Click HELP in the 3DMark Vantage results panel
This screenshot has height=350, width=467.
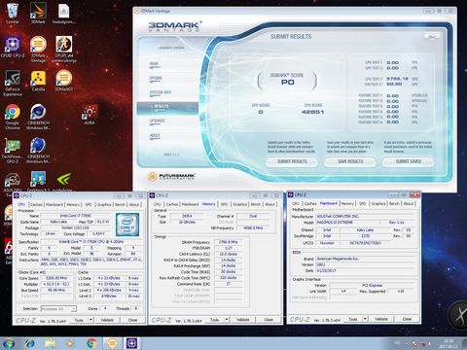[x=432, y=36]
